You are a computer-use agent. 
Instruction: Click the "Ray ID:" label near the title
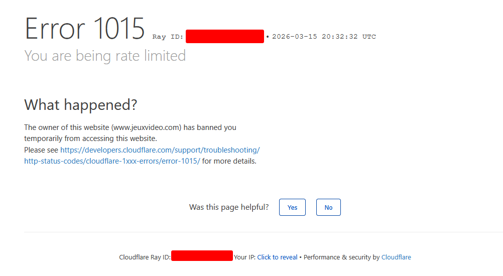click(168, 37)
